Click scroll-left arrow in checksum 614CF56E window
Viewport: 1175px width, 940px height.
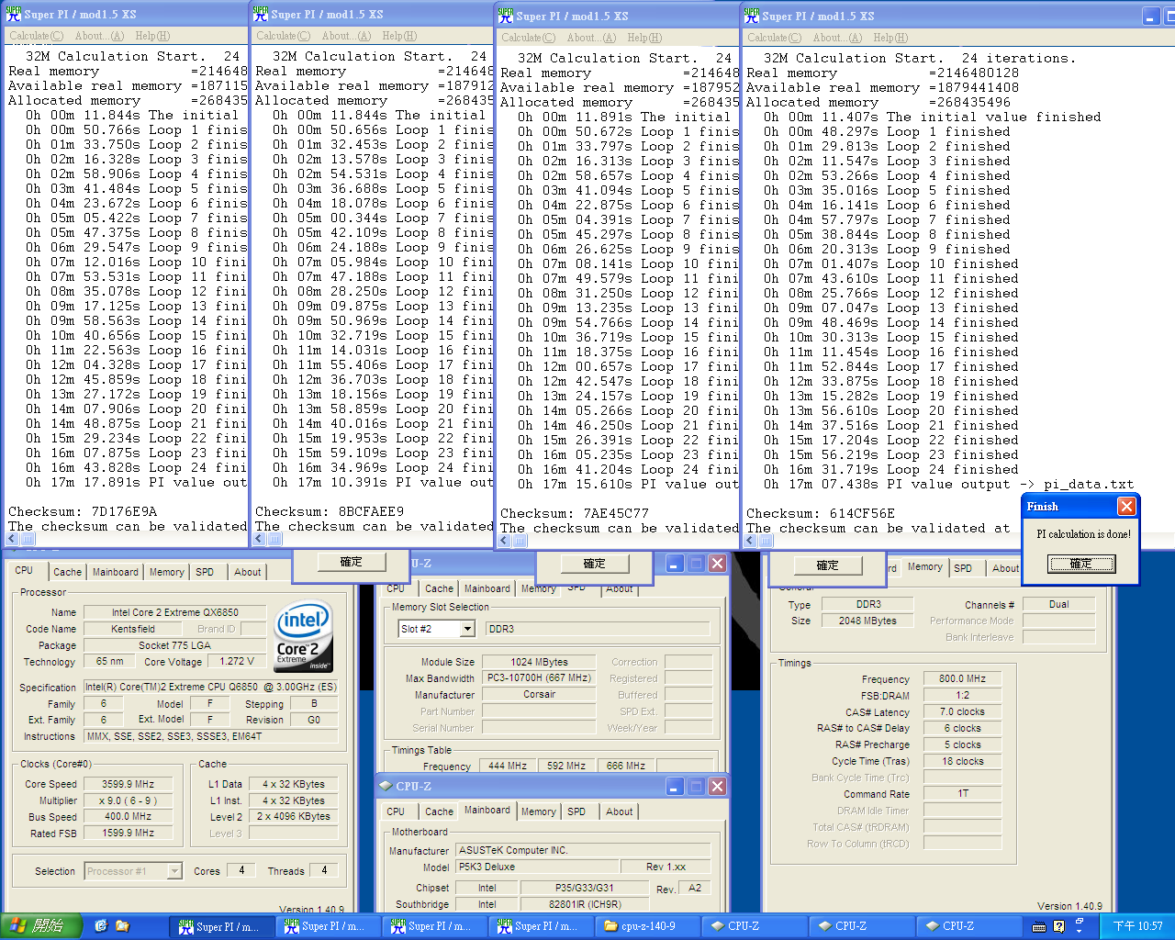751,541
